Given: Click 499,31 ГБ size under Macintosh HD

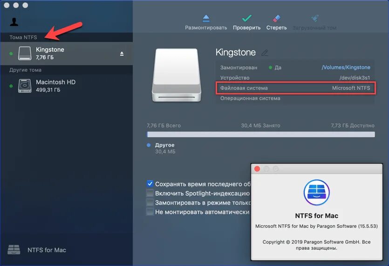Looking at the screenshot, I should click(48, 90).
